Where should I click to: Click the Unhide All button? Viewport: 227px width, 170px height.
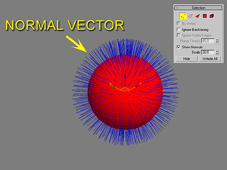tap(210, 58)
